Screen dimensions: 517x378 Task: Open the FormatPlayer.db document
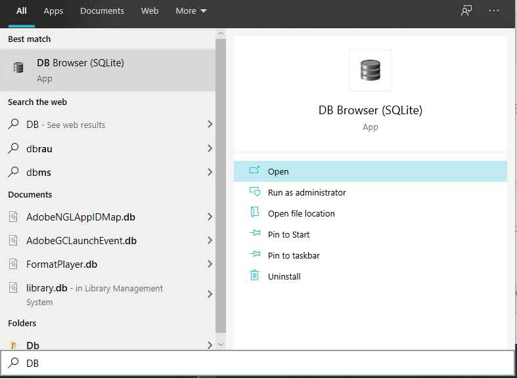(108, 264)
